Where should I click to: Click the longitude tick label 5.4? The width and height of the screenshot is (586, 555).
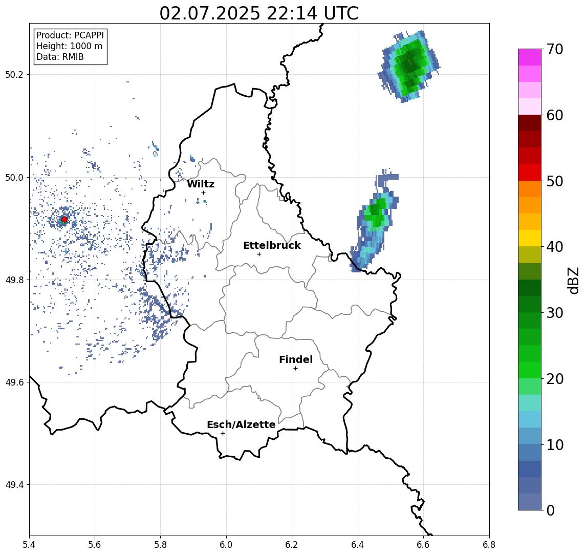click(29, 545)
